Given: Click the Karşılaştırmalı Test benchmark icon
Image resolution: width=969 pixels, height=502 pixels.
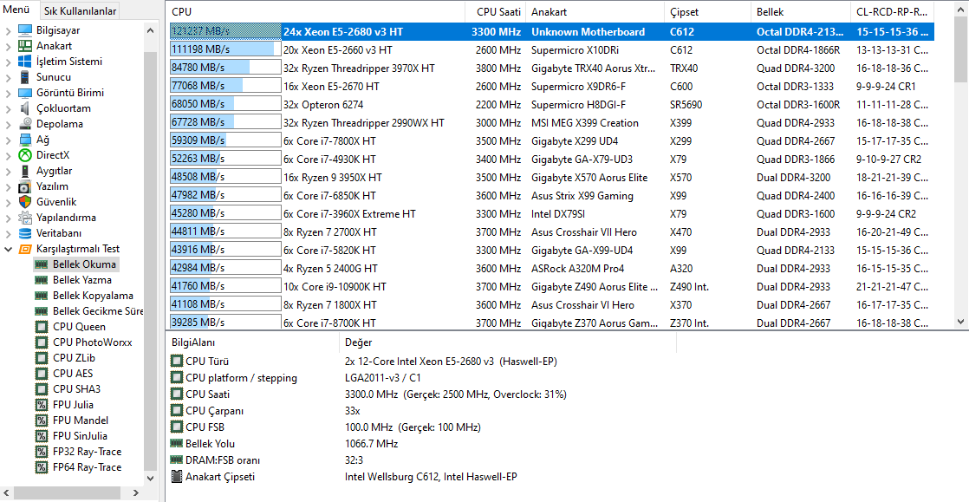Looking at the screenshot, I should [25, 249].
